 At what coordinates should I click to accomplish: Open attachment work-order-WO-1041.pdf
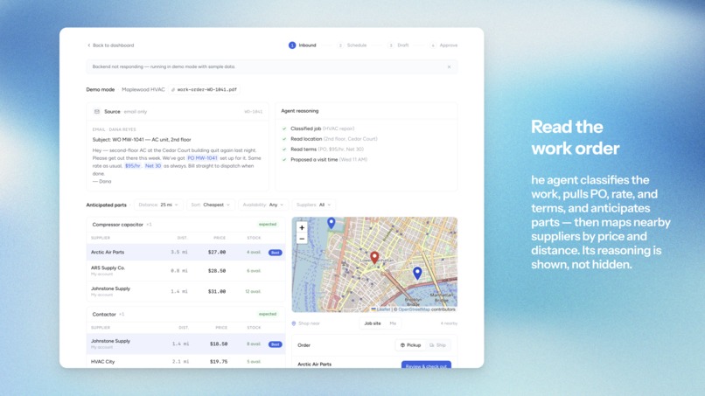point(204,89)
